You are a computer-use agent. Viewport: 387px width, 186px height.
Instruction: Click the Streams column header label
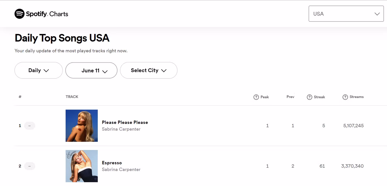pyautogui.click(x=356, y=97)
